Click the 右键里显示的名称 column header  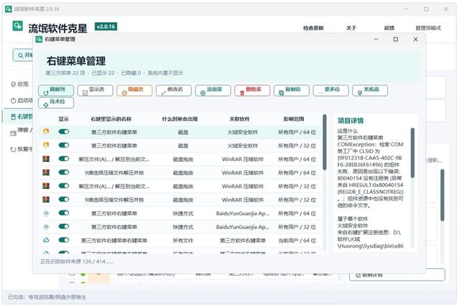click(111, 119)
